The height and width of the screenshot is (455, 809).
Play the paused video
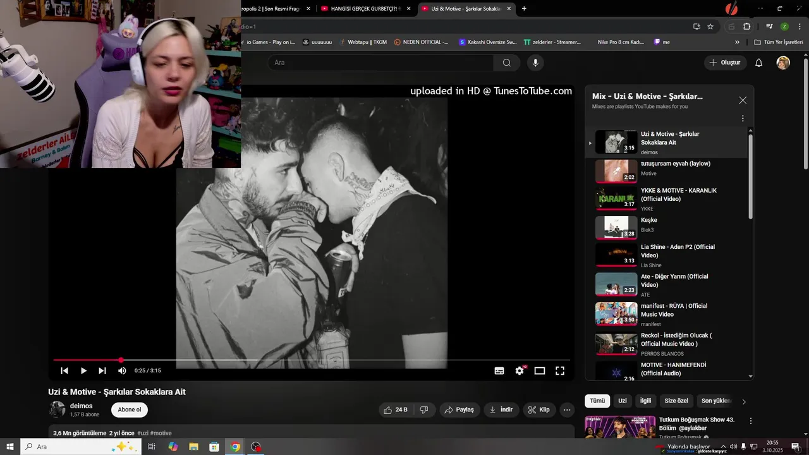83,371
